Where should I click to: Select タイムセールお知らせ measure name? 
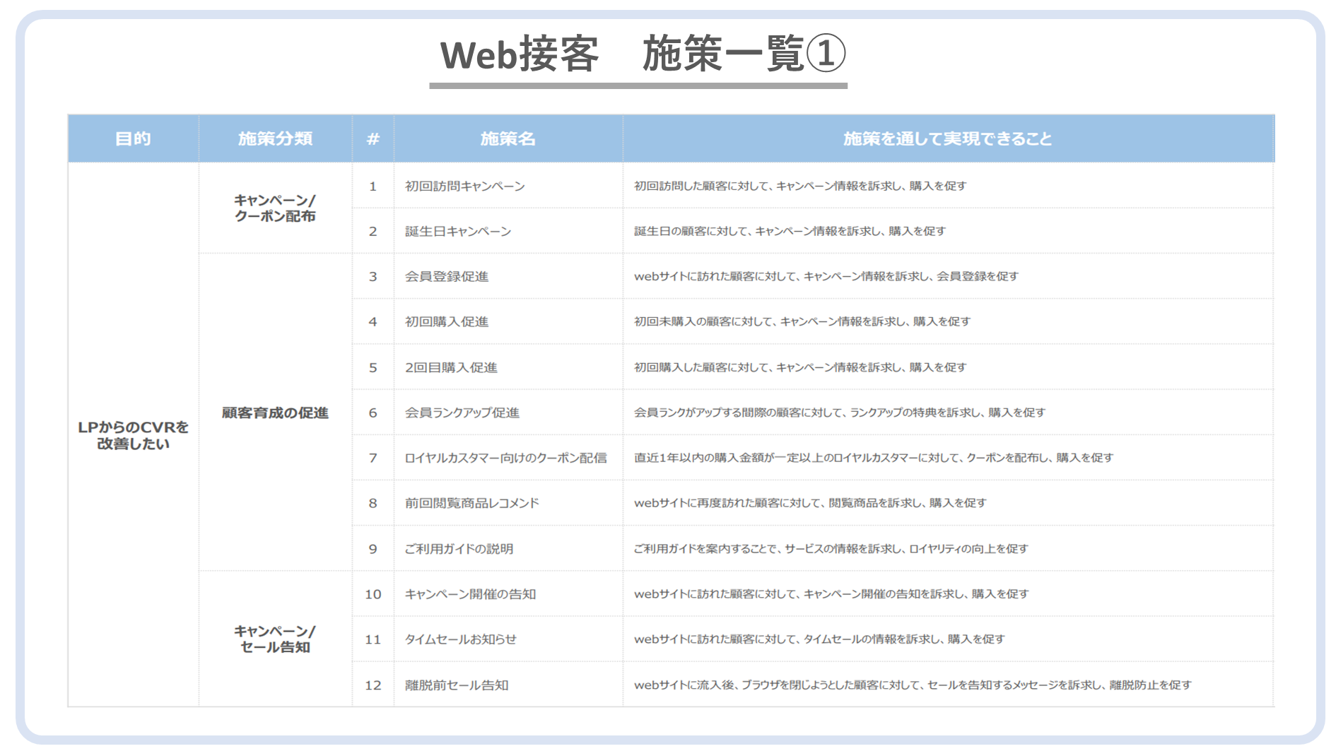tap(460, 639)
